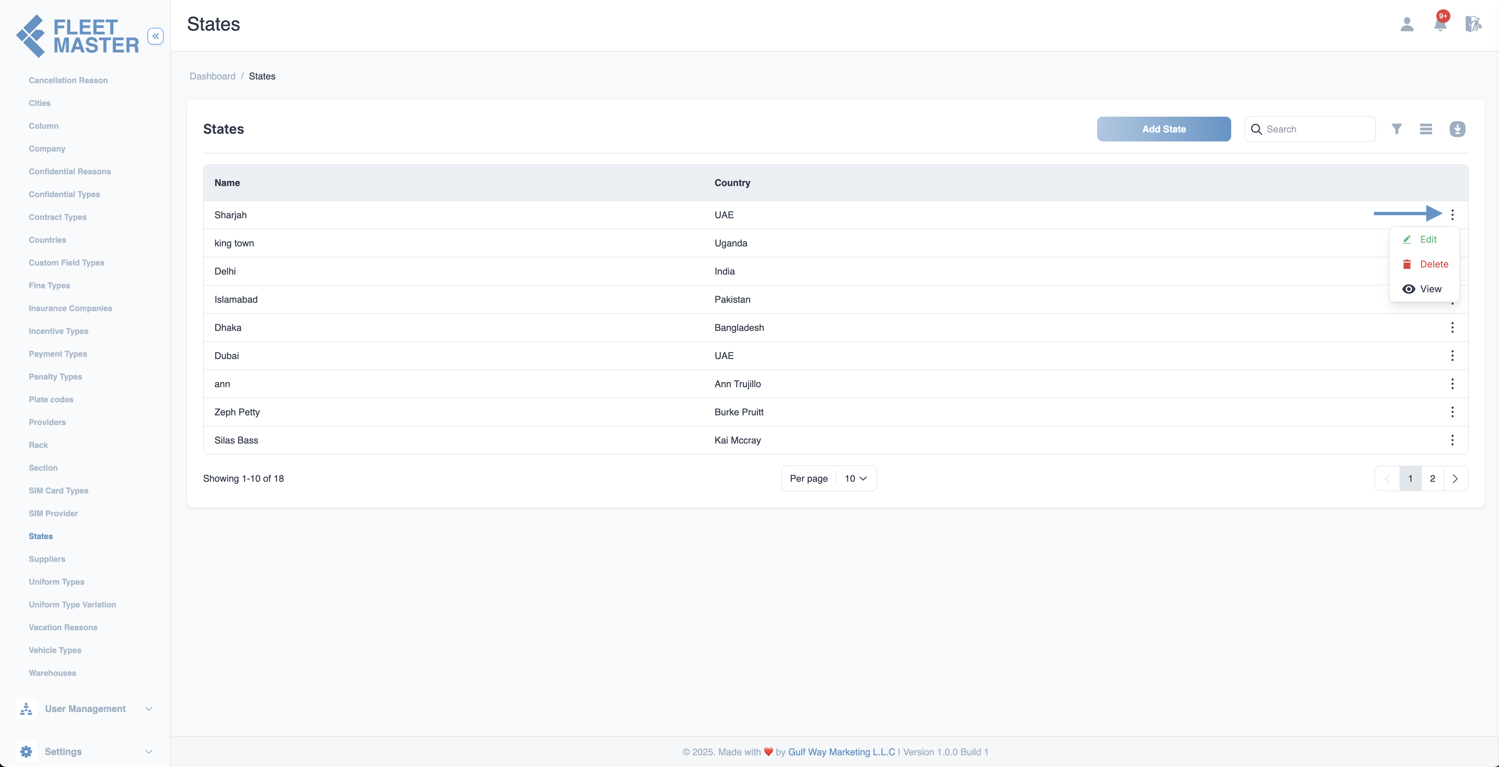Open the kebab menu for Sharjah row

(x=1452, y=215)
